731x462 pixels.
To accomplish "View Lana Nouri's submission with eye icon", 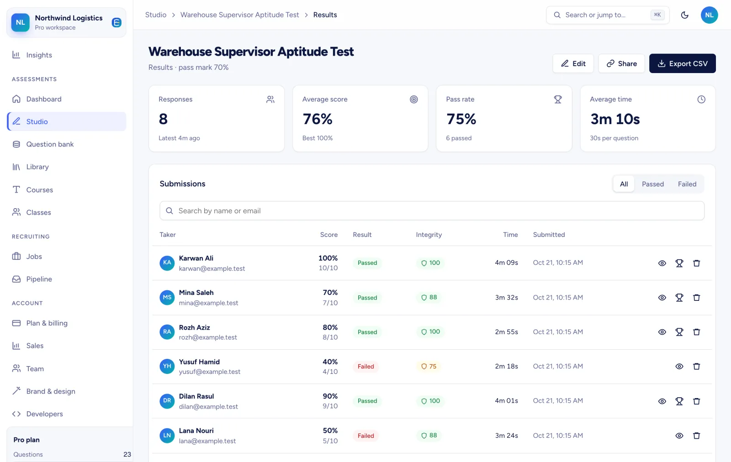I will point(679,436).
